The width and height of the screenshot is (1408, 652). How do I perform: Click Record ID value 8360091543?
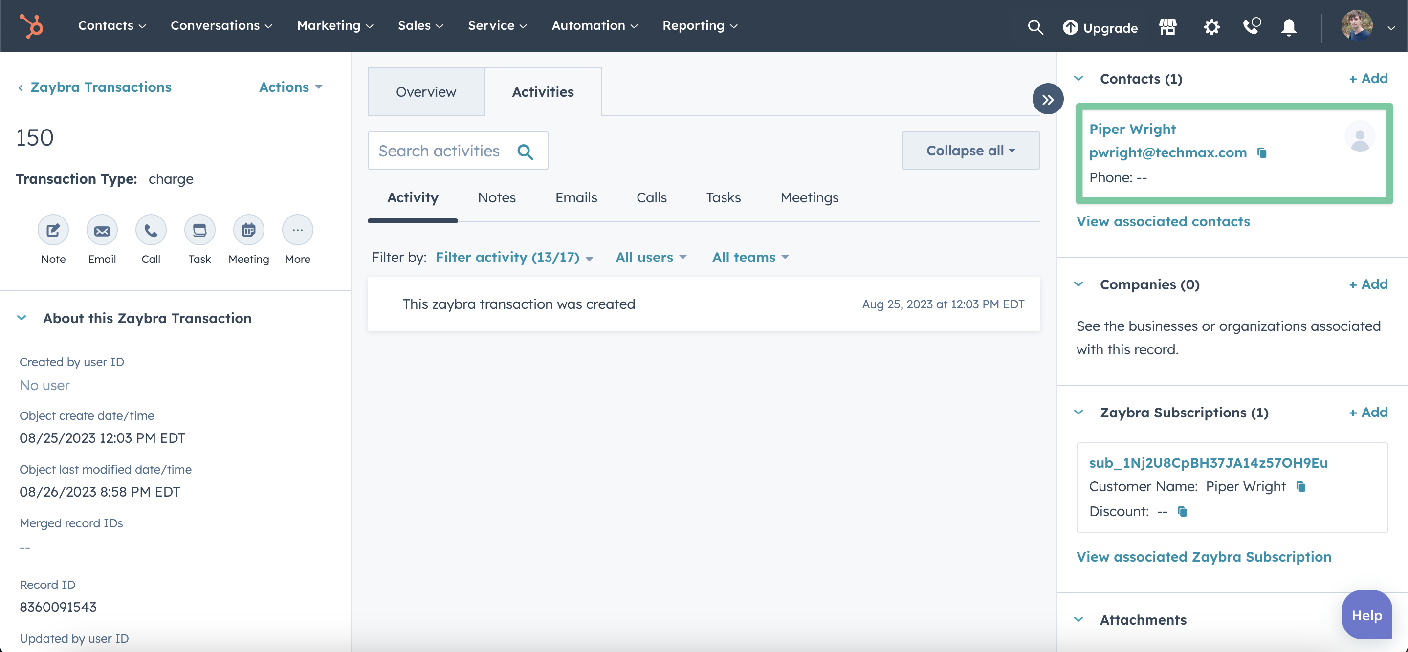point(58,607)
